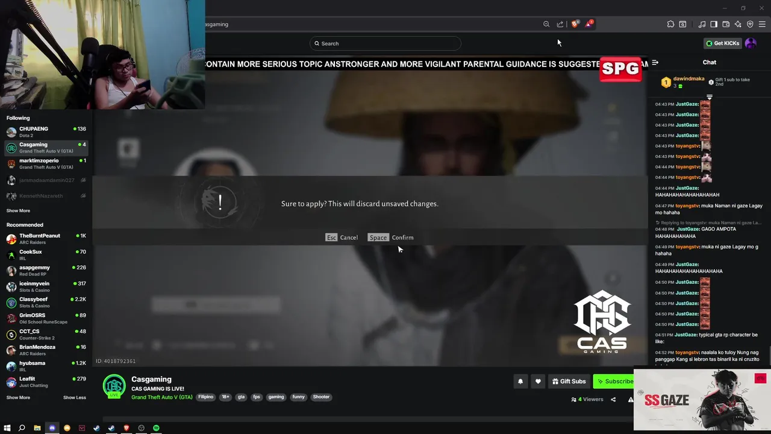Toggle channel notifications bell icon
Viewport: 771px width, 434px height.
520,381
